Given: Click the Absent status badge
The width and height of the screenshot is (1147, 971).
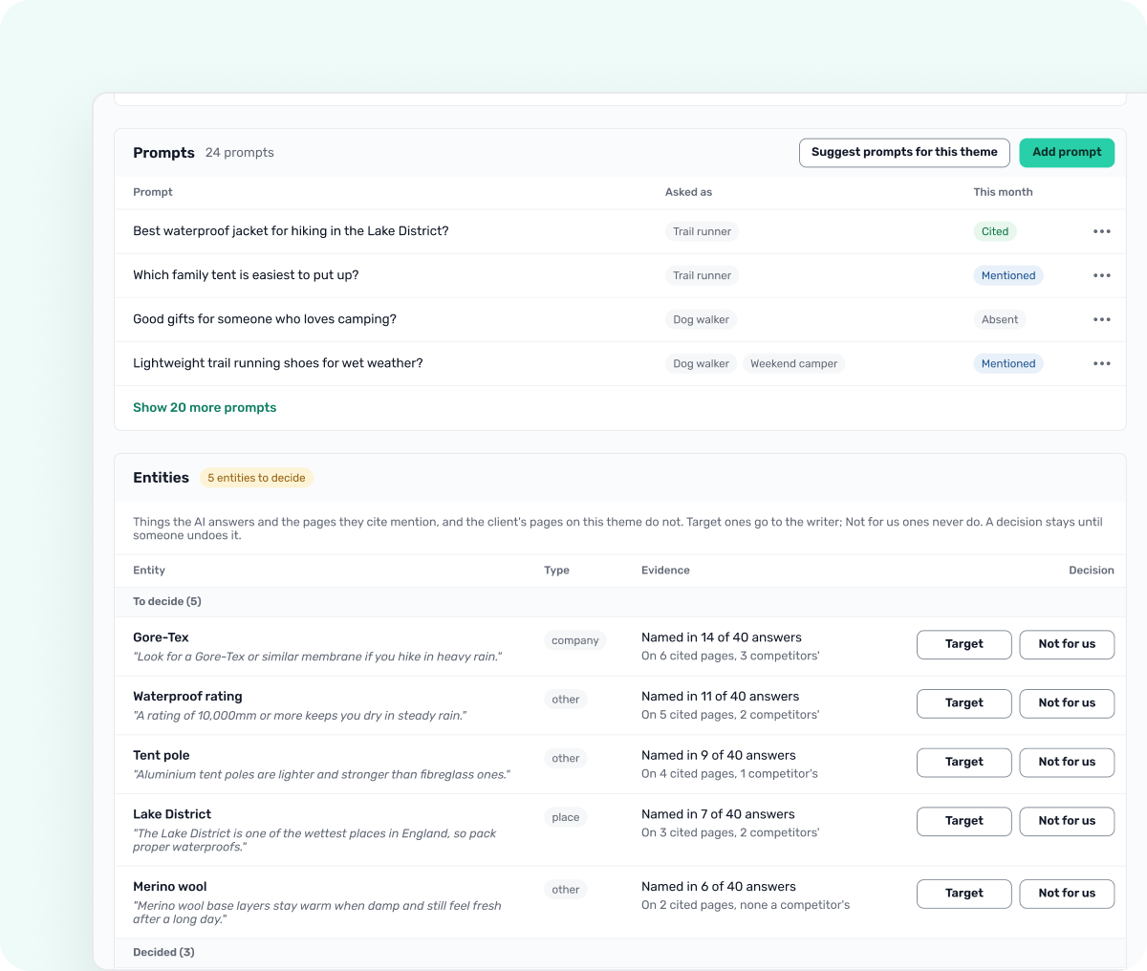Looking at the screenshot, I should pyautogui.click(x=1000, y=319).
